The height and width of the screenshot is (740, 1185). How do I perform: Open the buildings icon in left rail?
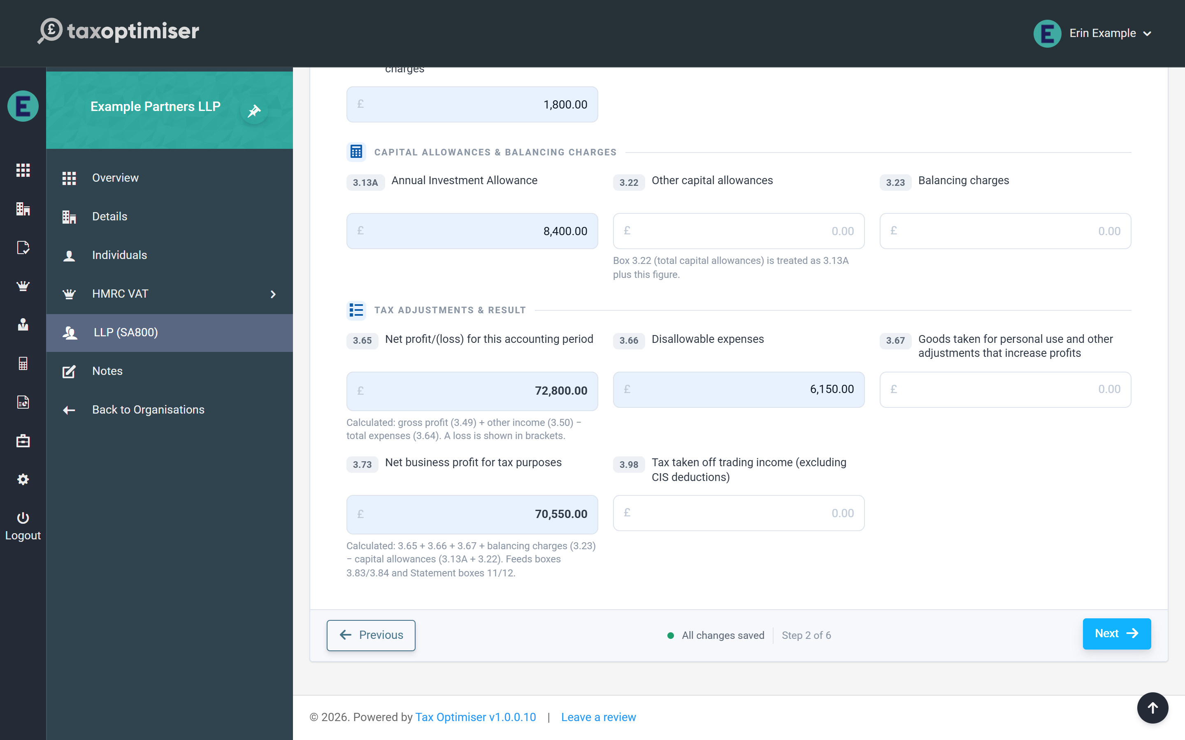(x=23, y=209)
